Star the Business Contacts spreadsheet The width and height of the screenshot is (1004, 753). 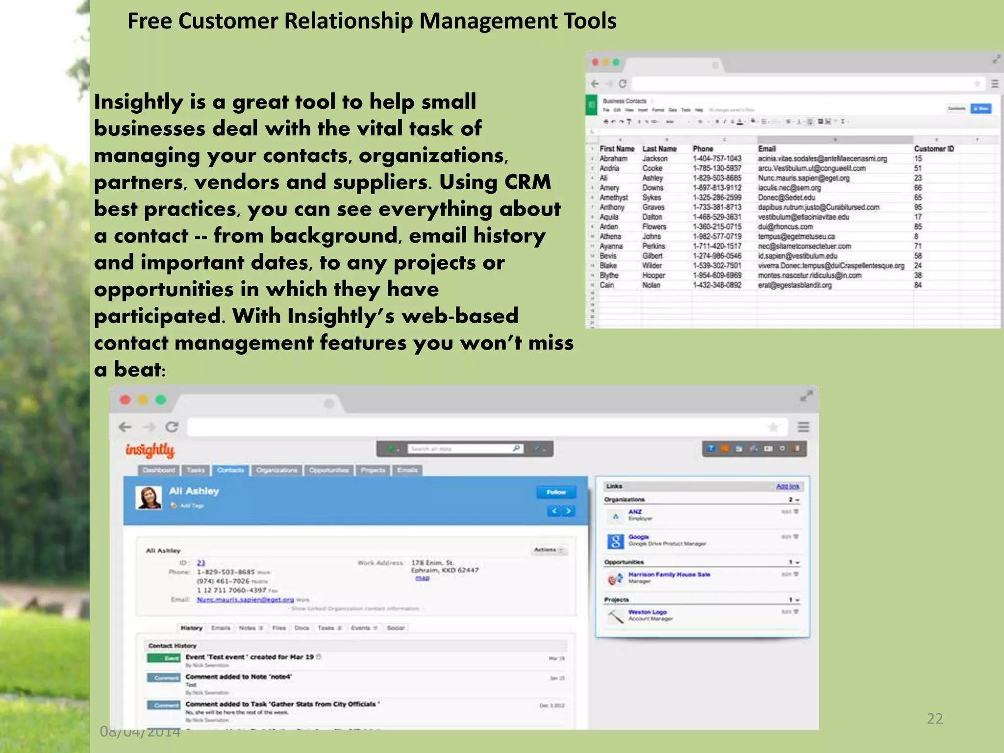click(653, 101)
